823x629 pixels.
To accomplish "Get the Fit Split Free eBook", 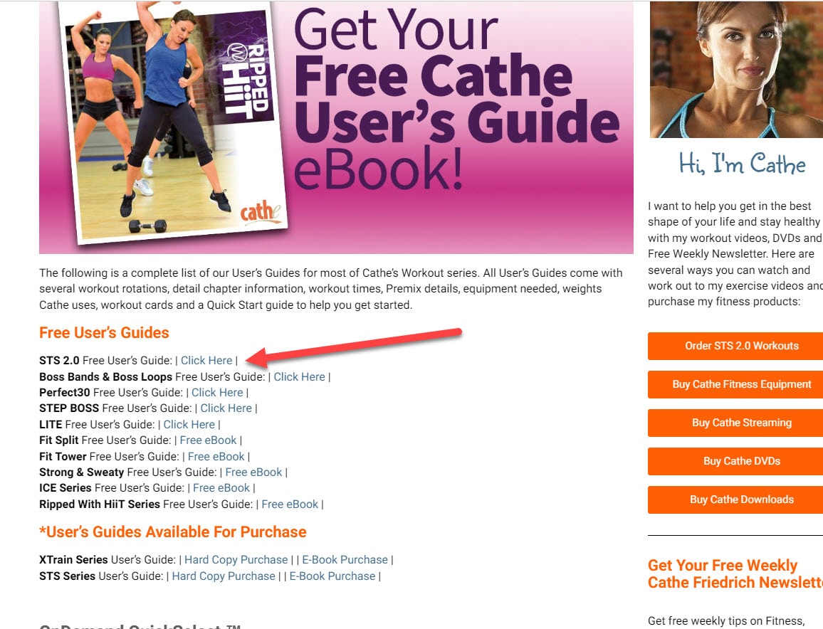I will pos(208,440).
